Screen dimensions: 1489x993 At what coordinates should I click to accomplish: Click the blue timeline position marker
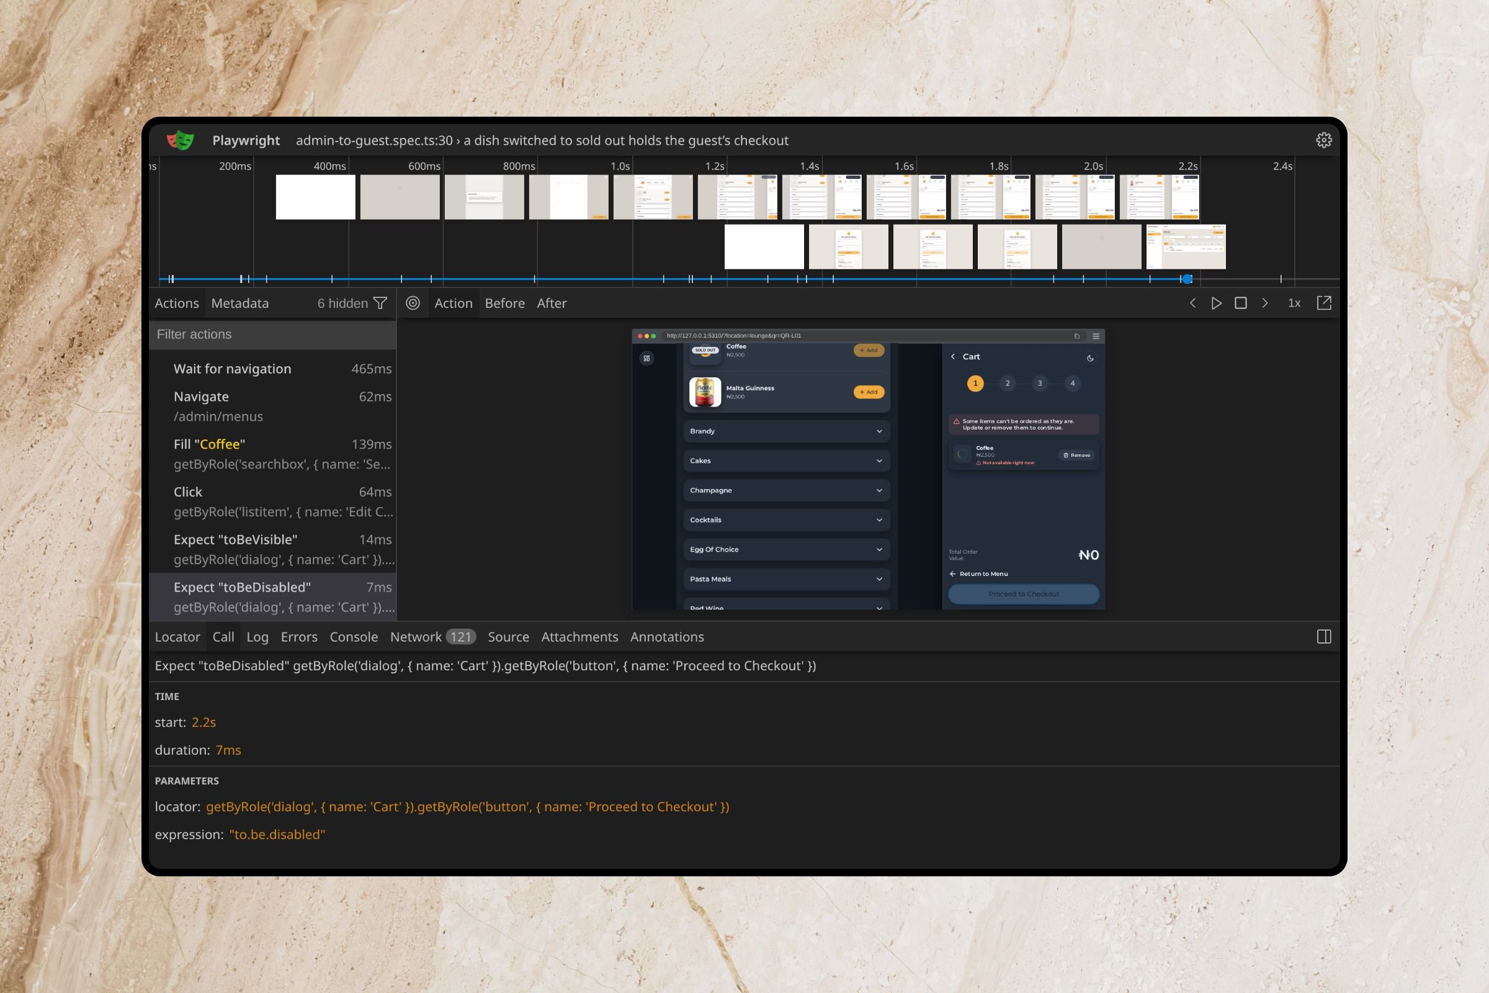tap(1187, 279)
